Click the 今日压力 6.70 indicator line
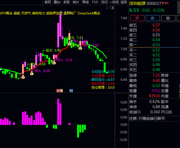 103,72
